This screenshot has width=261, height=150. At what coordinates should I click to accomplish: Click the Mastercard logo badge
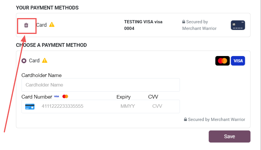[x=222, y=61]
